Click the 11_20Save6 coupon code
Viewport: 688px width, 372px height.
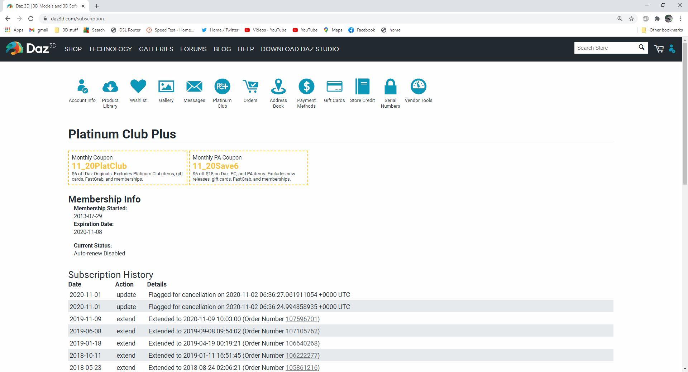(x=216, y=166)
